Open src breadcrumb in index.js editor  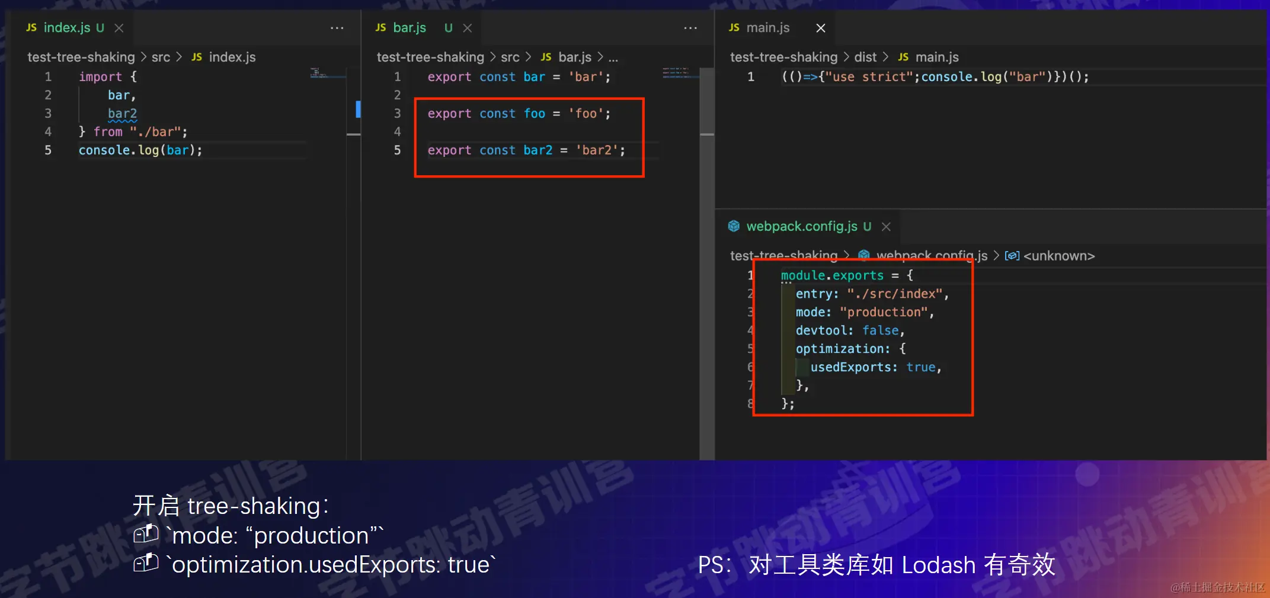coord(161,57)
